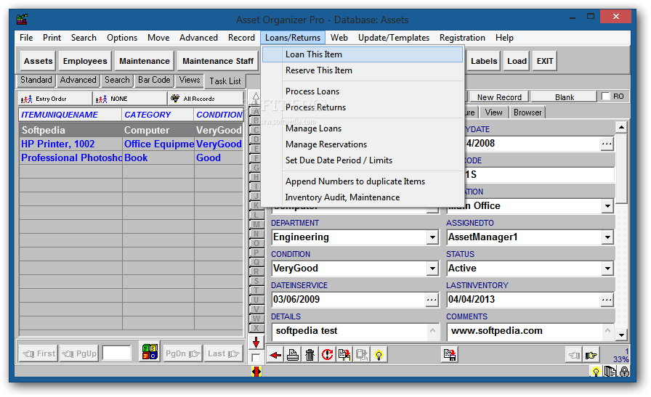Click the ITEMUNIQUENAME column header

pos(70,115)
